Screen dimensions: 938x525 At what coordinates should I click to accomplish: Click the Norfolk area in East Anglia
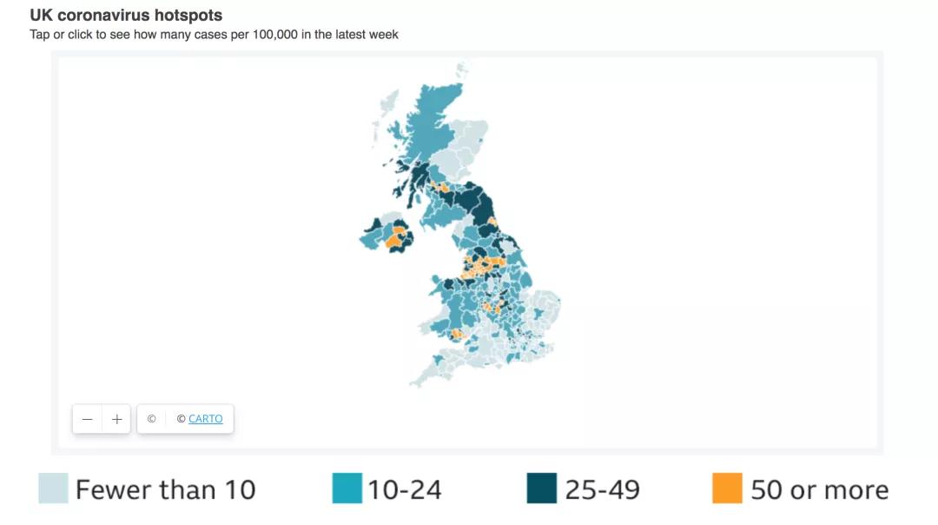(549, 307)
